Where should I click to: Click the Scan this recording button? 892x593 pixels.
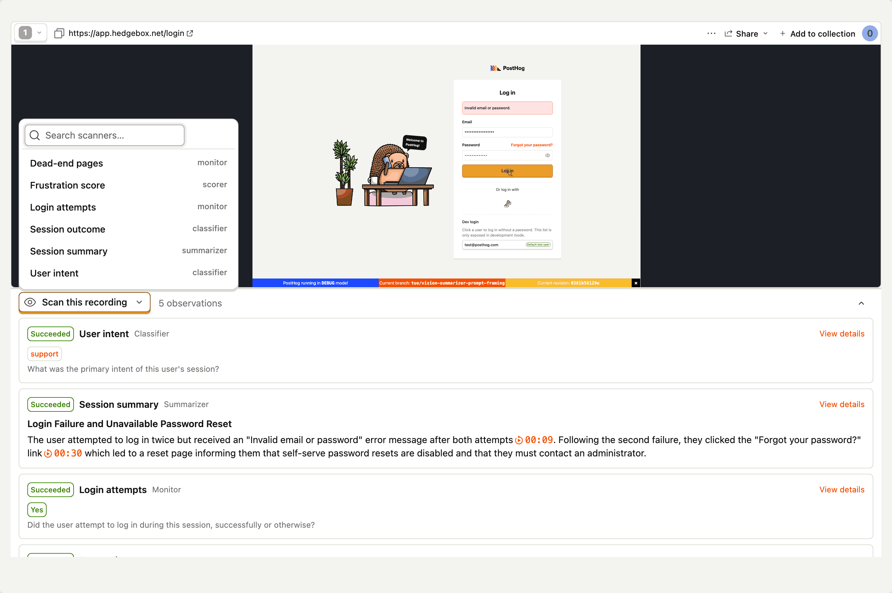point(84,302)
